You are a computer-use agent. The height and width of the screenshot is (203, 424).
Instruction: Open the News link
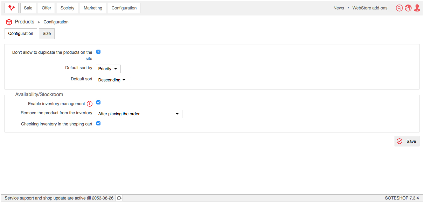click(339, 8)
